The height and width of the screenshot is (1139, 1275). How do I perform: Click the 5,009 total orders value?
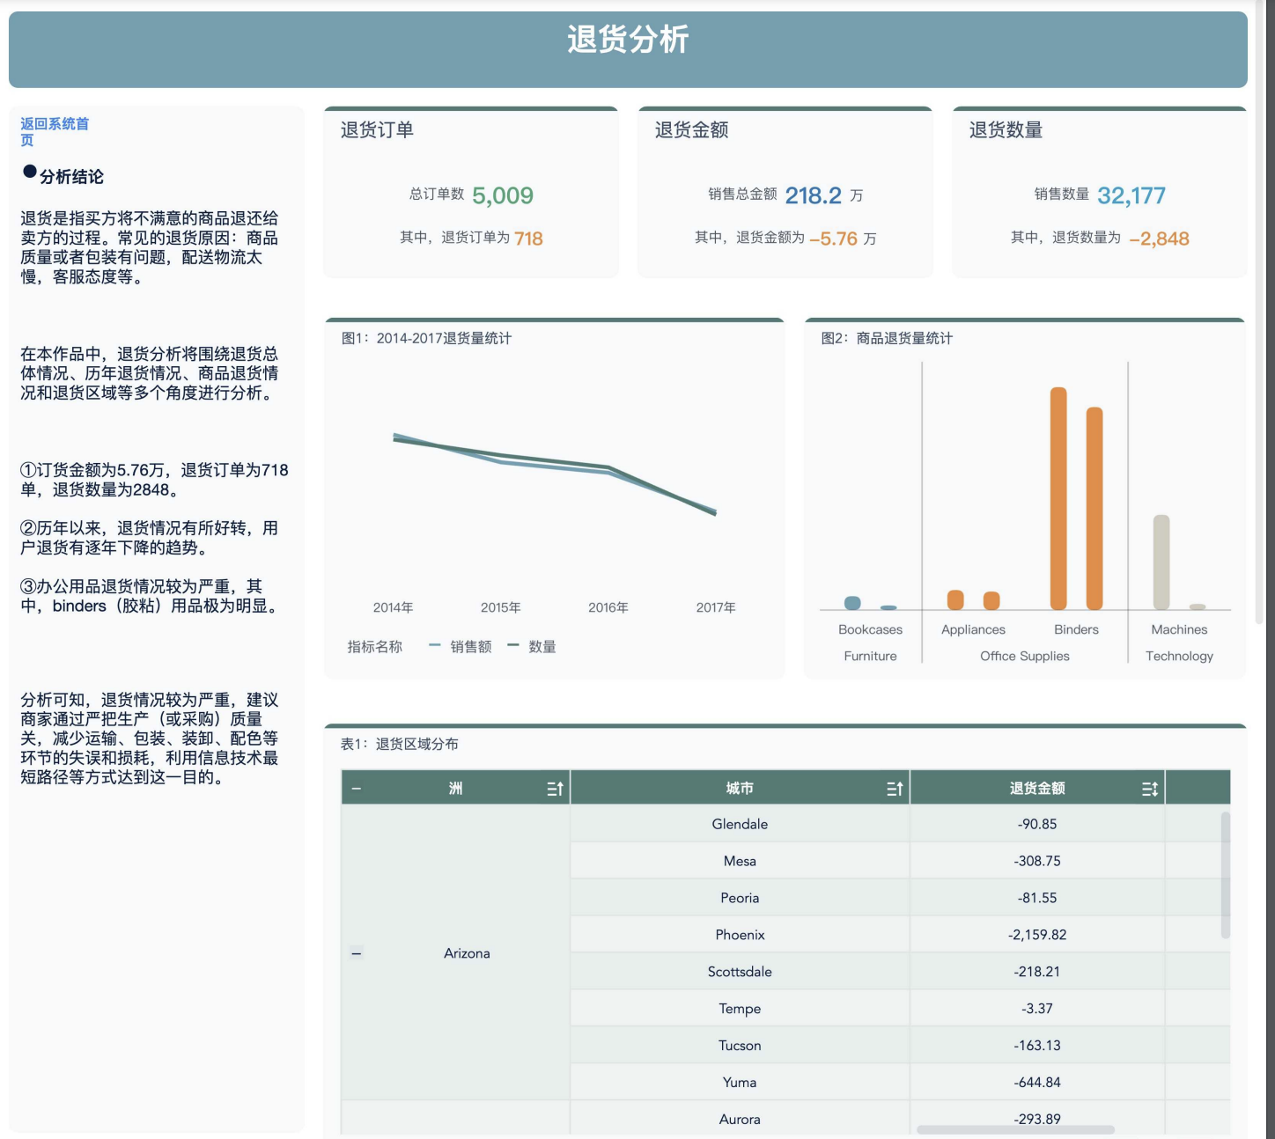[503, 195]
